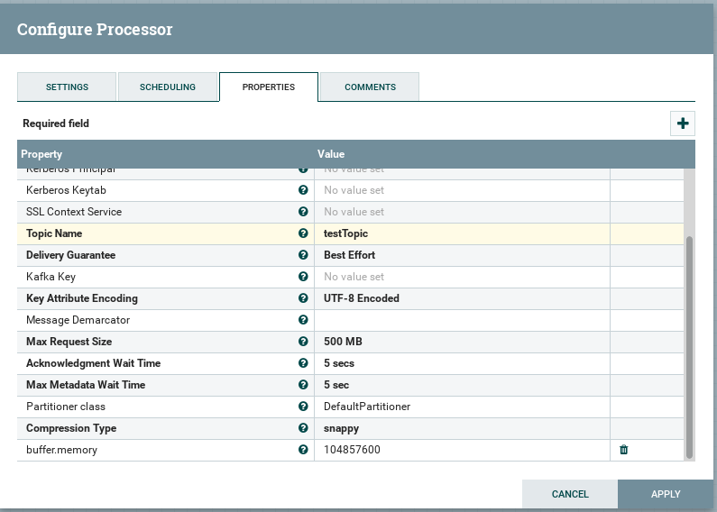Delete the buffer.memory property via trash icon

click(624, 450)
